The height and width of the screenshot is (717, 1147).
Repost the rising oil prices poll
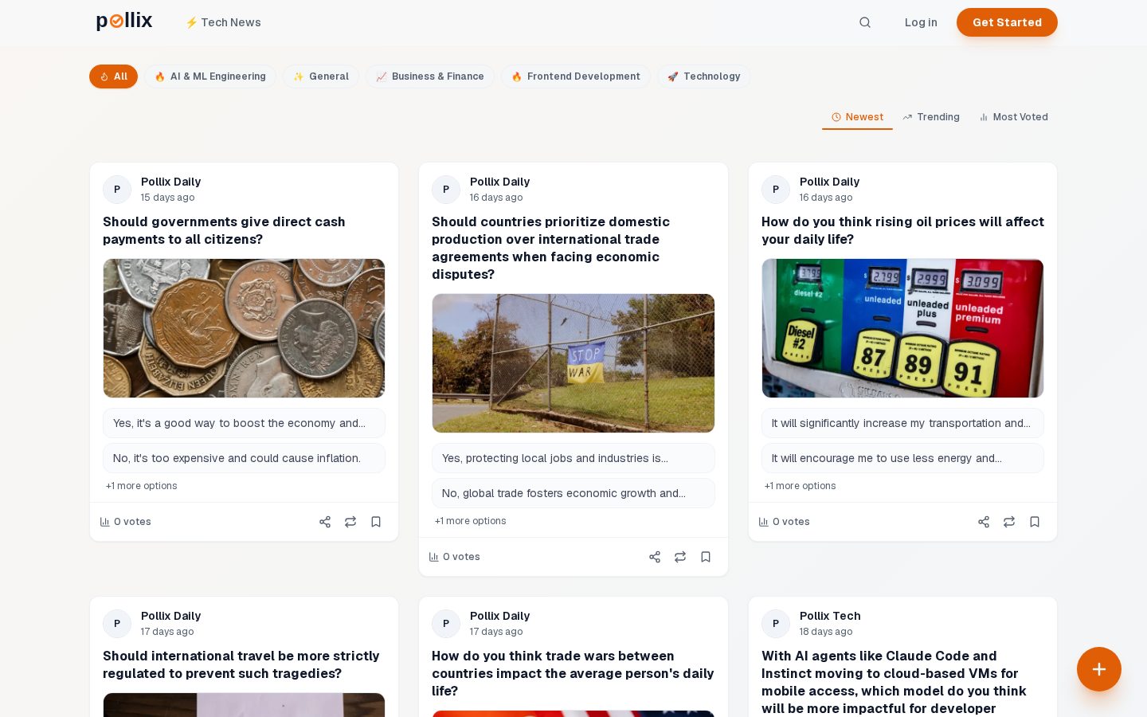click(1009, 522)
